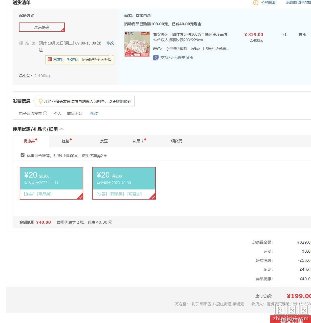Viewport: 311px width, 323px height.
Task: Click the lightbulb icon in invoice tip
Action: click(x=40, y=101)
